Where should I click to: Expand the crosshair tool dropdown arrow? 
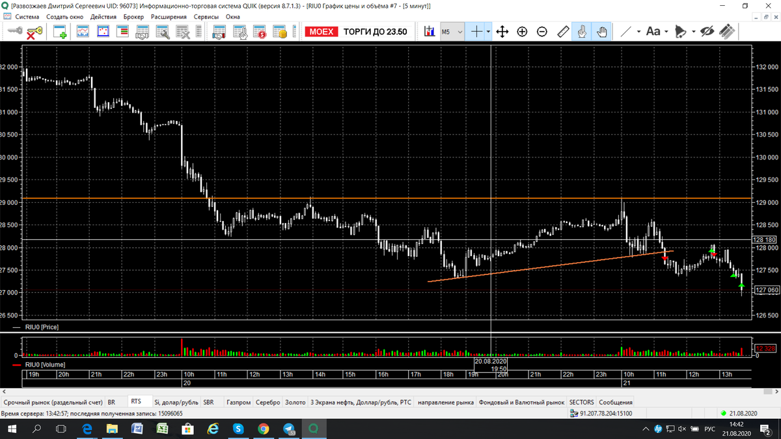pos(488,31)
